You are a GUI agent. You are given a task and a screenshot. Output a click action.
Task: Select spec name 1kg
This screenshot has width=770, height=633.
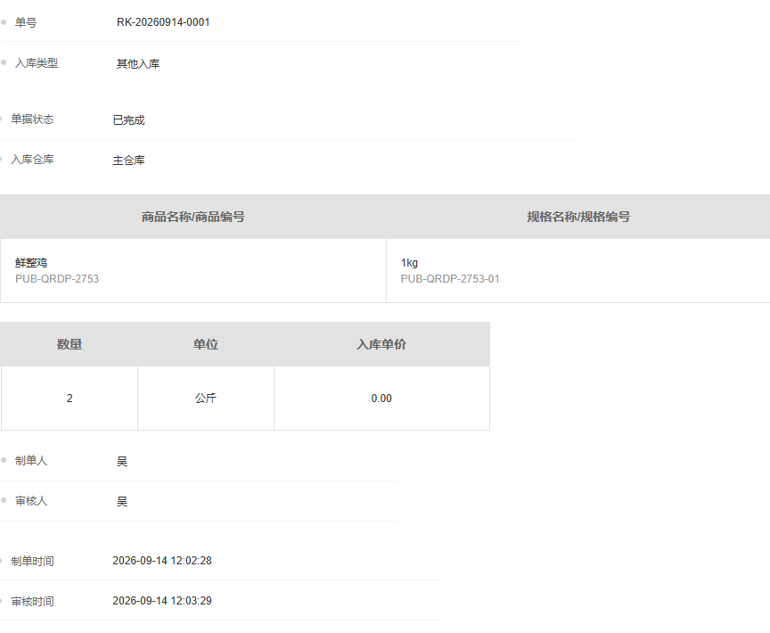(409, 263)
